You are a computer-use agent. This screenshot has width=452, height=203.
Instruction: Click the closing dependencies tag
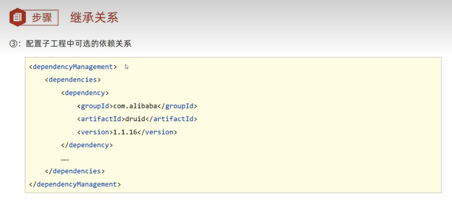(75, 171)
